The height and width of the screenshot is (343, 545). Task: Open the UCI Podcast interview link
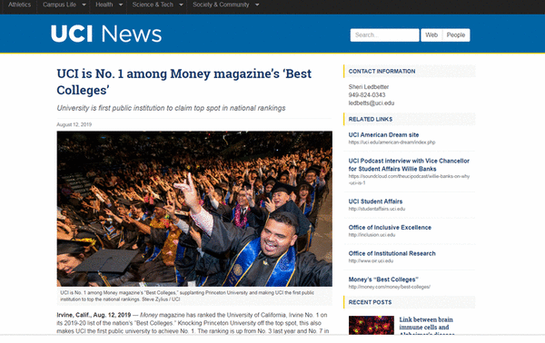click(409, 165)
